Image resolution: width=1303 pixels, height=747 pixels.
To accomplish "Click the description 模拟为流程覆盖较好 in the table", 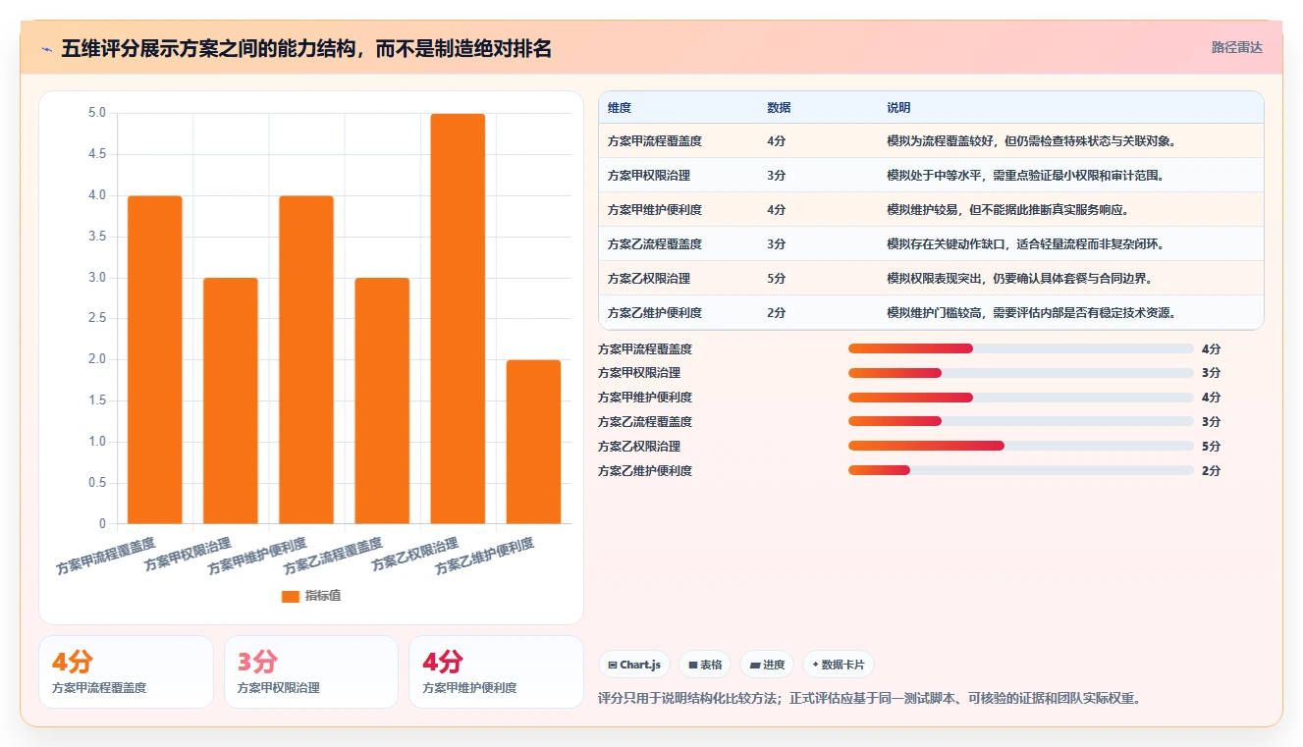I will click(x=1031, y=141).
